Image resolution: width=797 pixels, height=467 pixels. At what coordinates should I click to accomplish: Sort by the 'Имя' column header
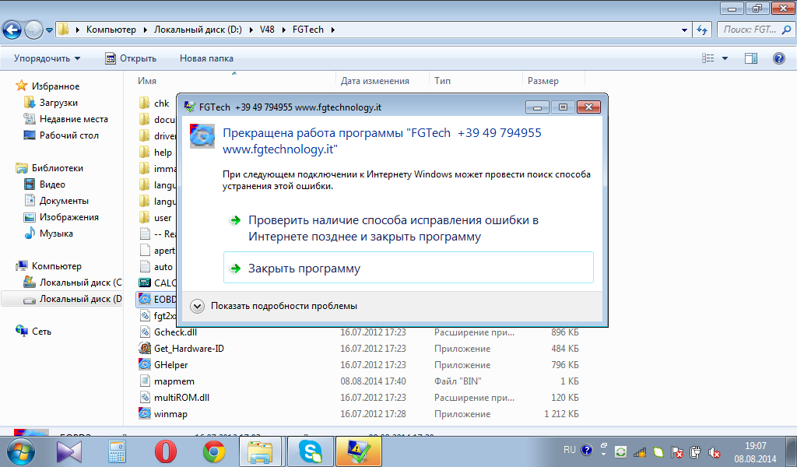pos(147,81)
